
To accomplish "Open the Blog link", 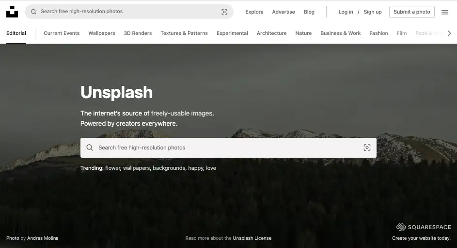I will [309, 12].
